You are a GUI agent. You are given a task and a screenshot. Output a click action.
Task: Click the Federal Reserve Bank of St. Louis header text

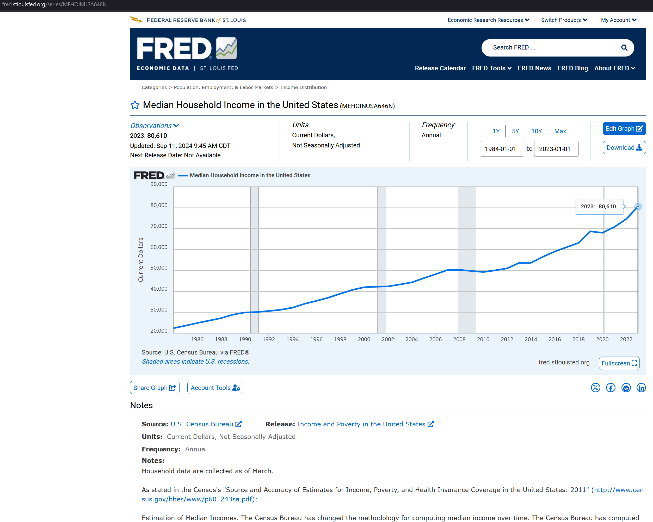pyautogui.click(x=196, y=20)
